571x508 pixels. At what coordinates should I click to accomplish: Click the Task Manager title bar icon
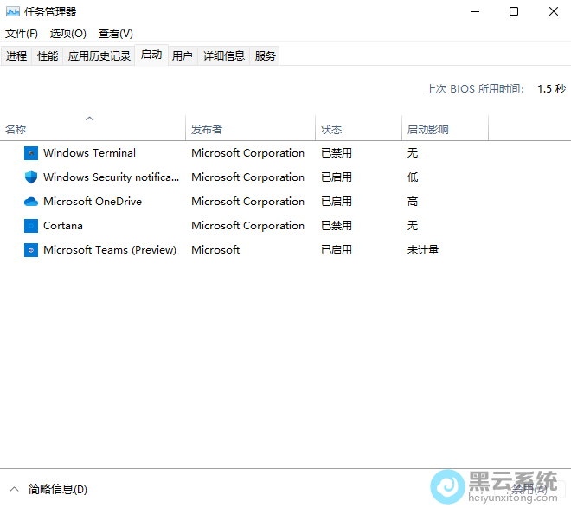click(13, 12)
